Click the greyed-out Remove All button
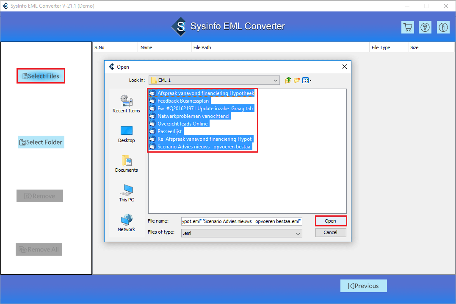 (39, 249)
